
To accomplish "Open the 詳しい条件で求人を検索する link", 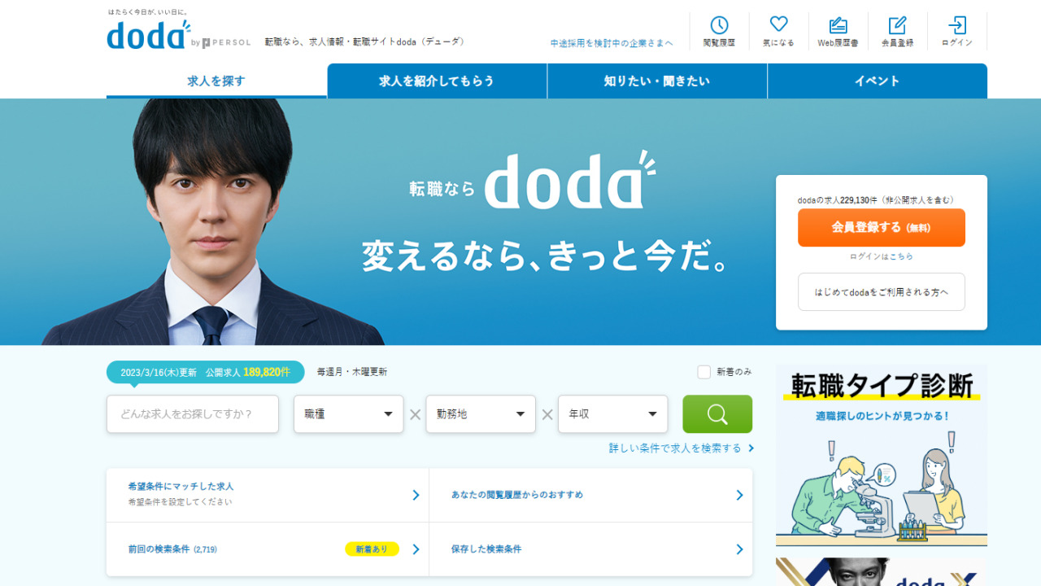I will click(675, 448).
